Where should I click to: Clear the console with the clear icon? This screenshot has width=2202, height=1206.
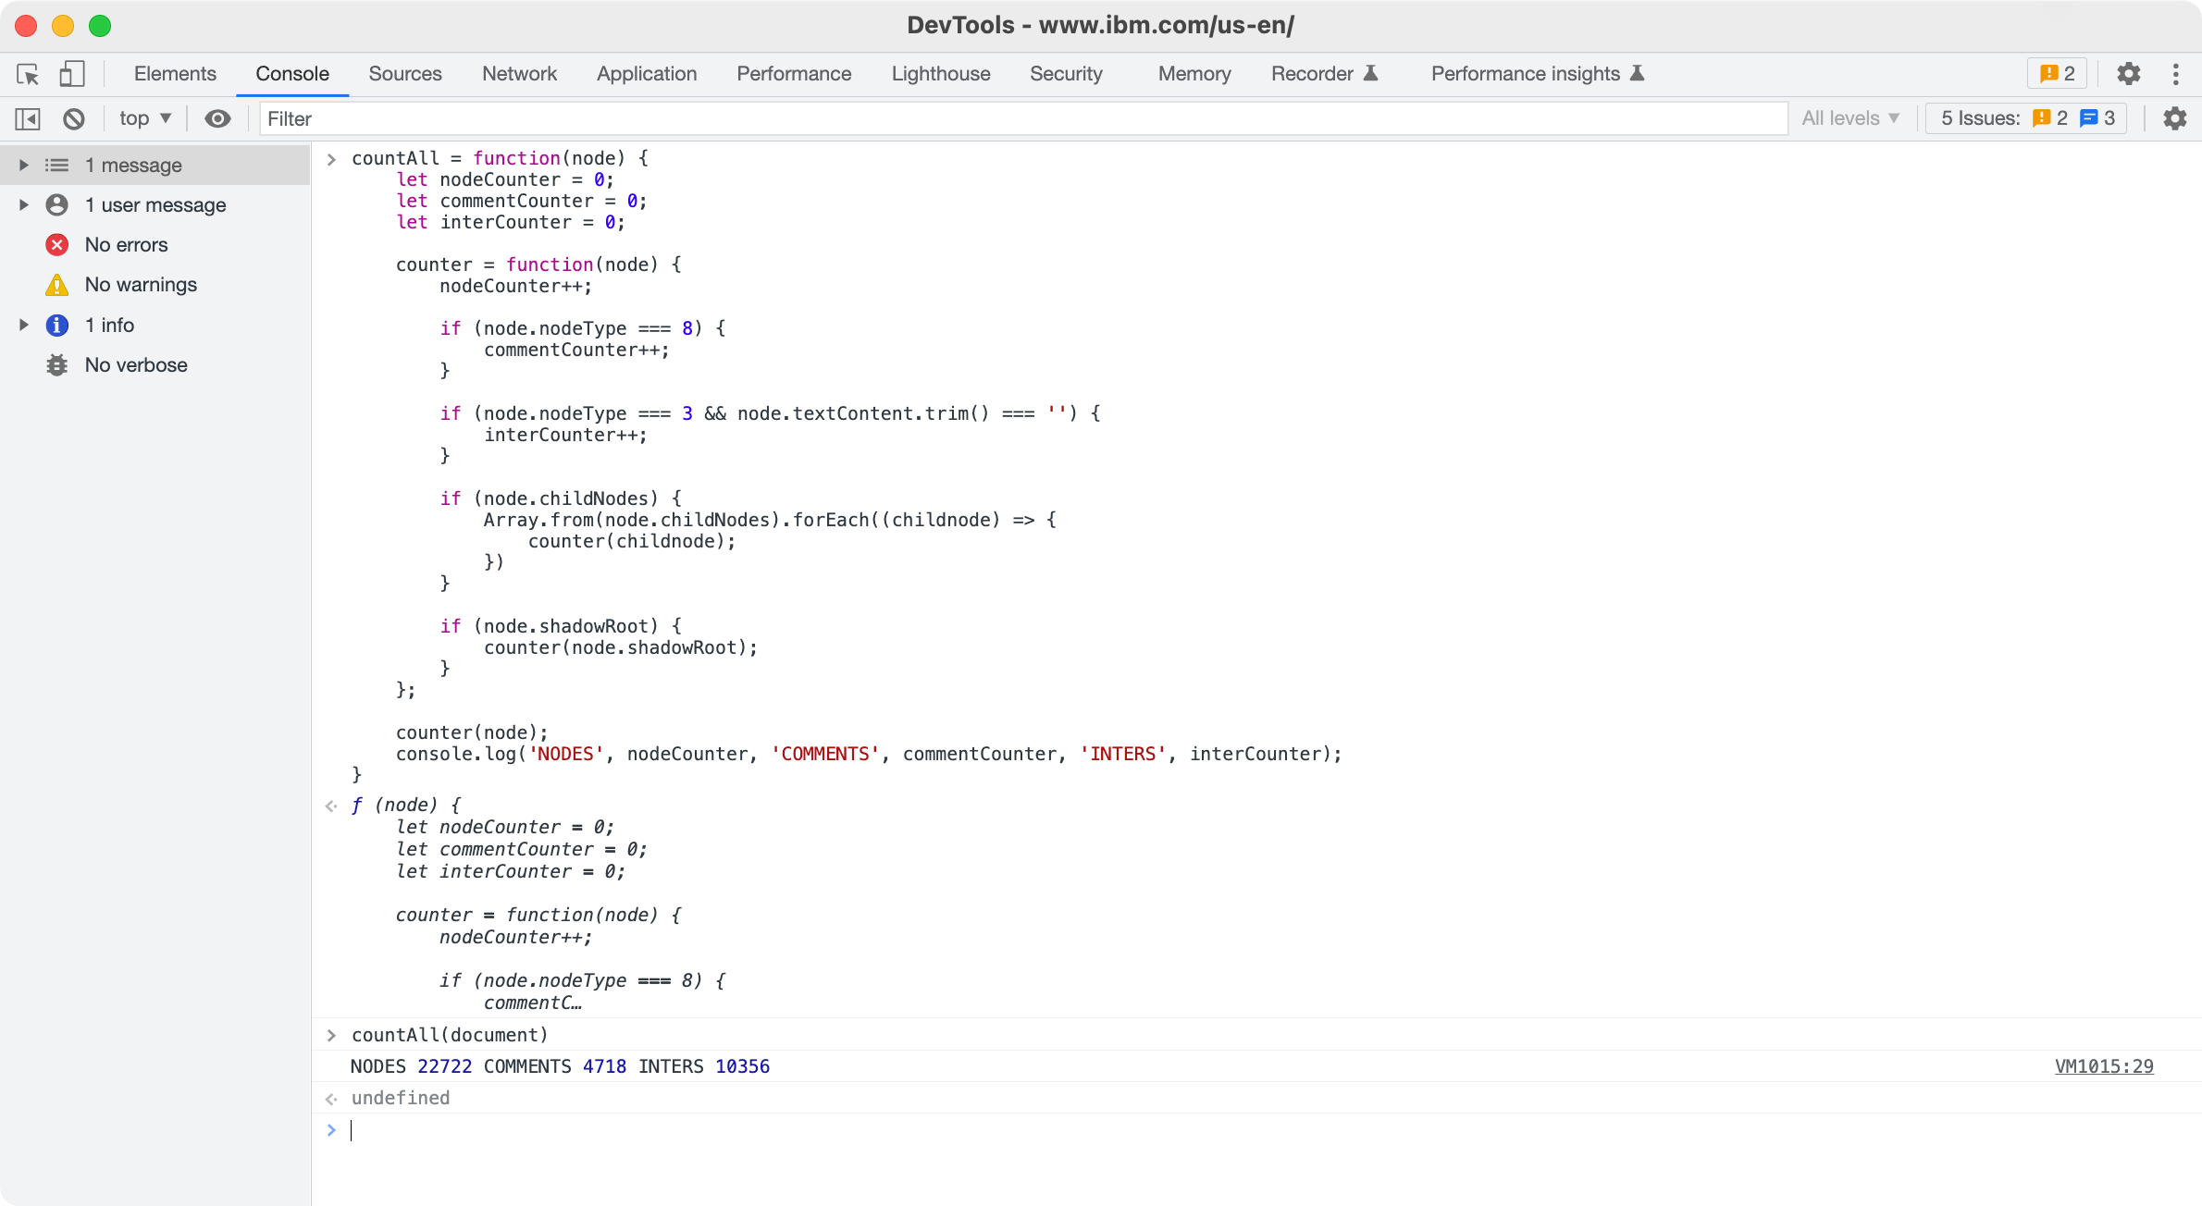(x=74, y=118)
